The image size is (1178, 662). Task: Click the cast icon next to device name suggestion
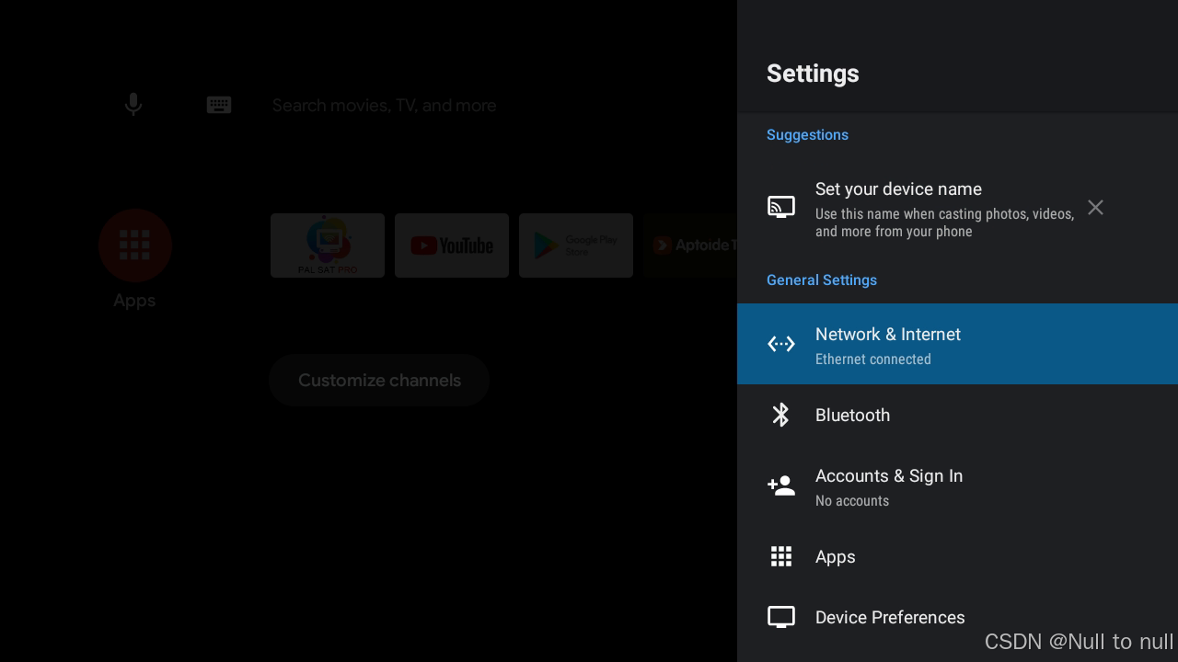781,207
